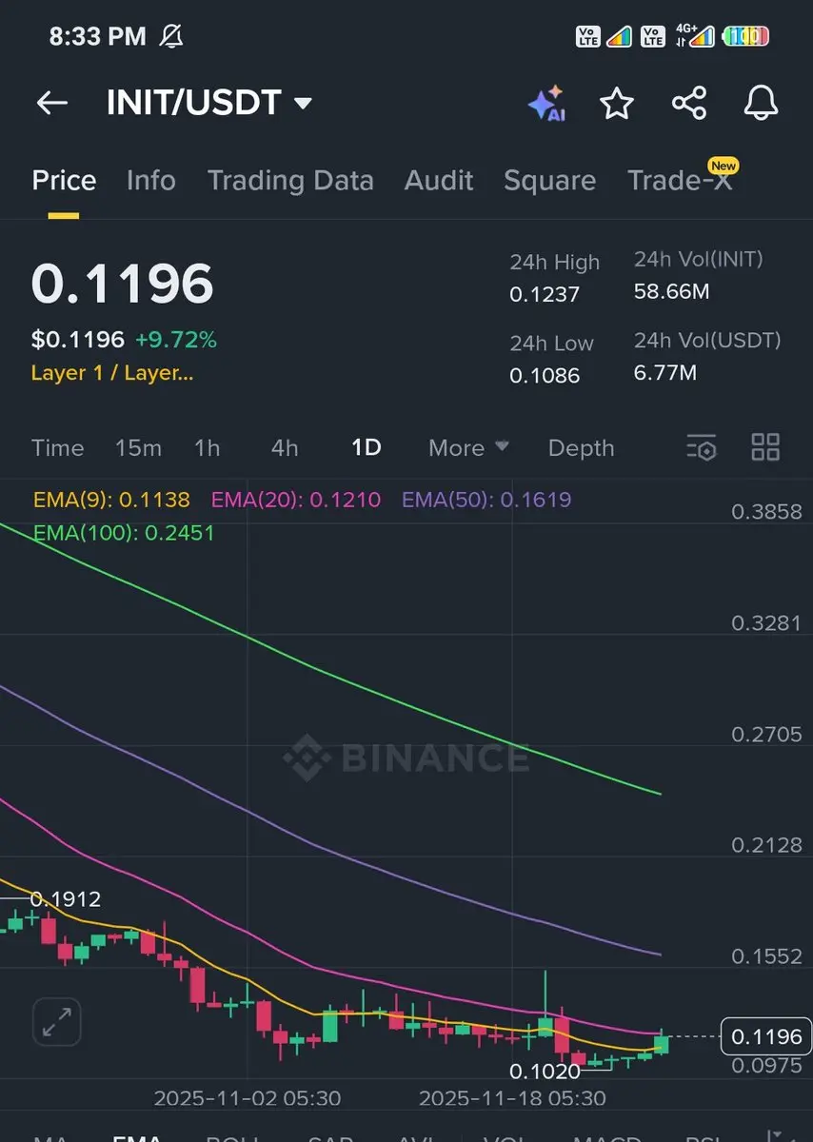813x1142 pixels.
Task: Tap the 2025-11-18 05:30 date label
Action: (512, 1098)
